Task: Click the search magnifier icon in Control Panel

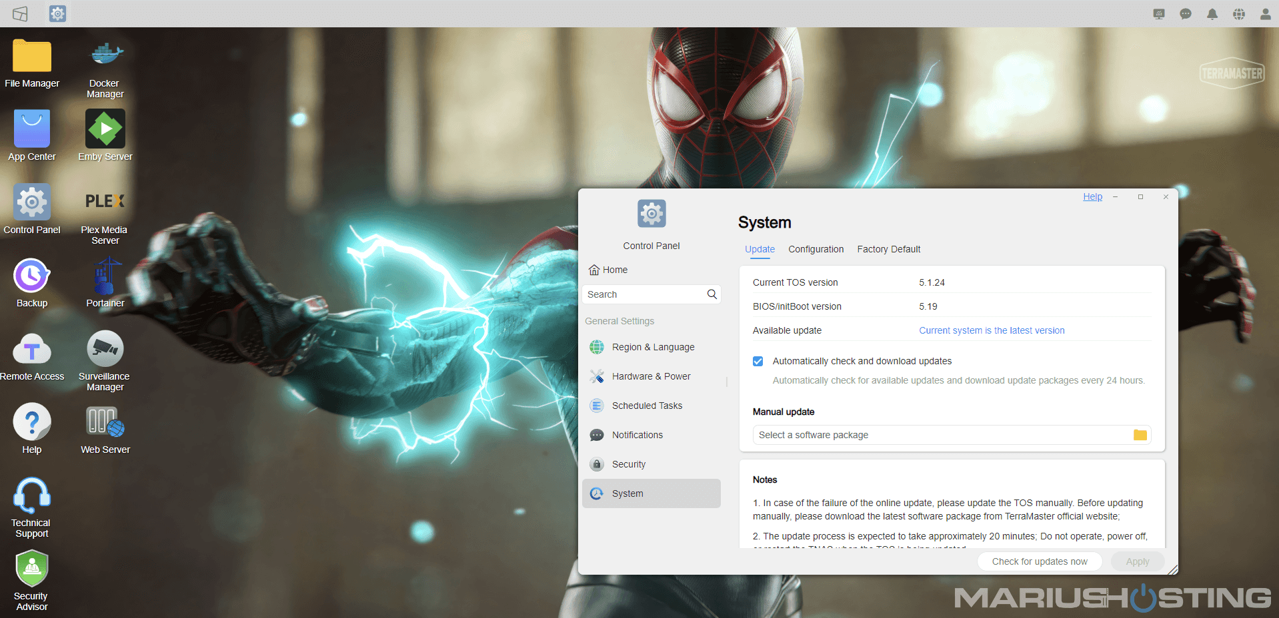Action: pos(712,294)
